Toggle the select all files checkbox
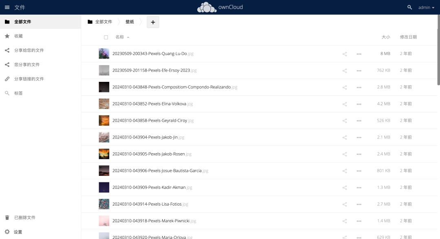The height and width of the screenshot is (239, 440). point(106,37)
